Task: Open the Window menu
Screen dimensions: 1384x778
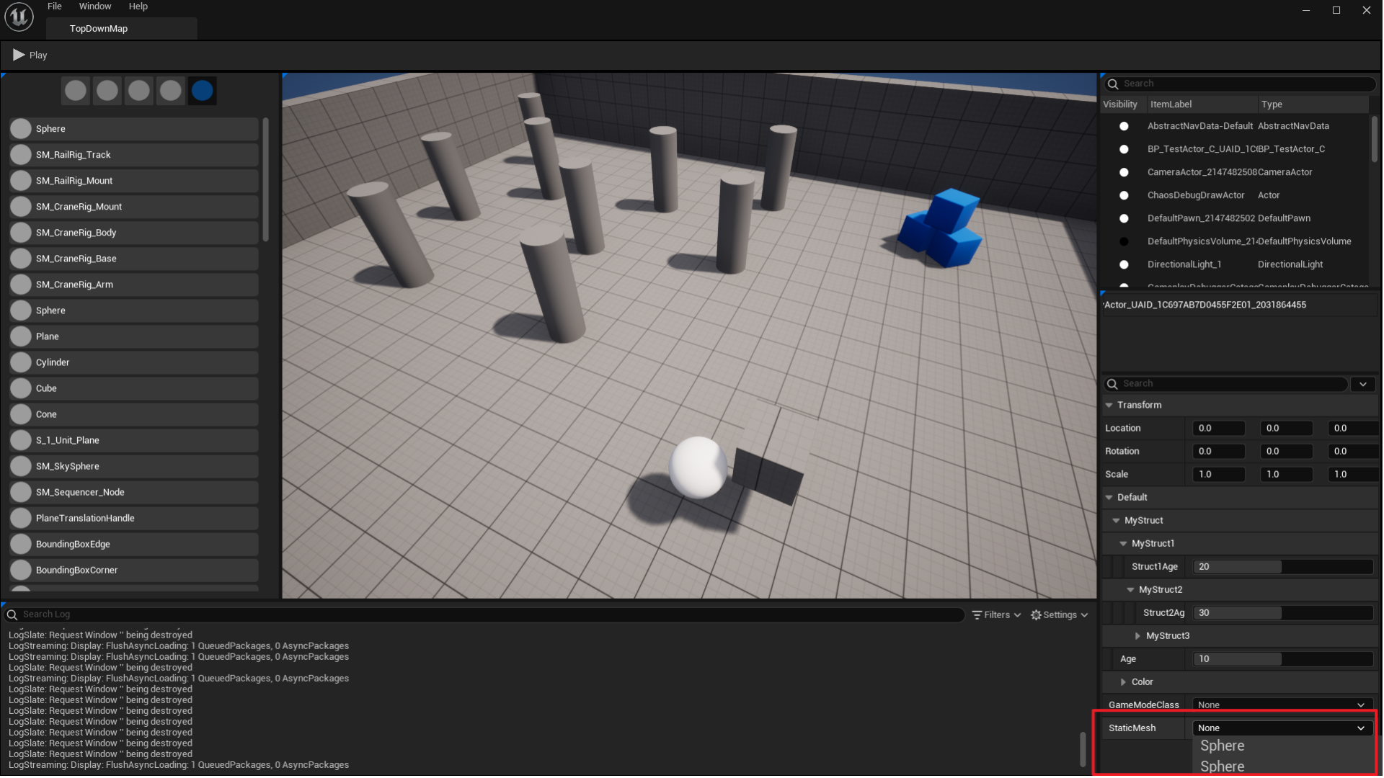Action: pos(95,6)
